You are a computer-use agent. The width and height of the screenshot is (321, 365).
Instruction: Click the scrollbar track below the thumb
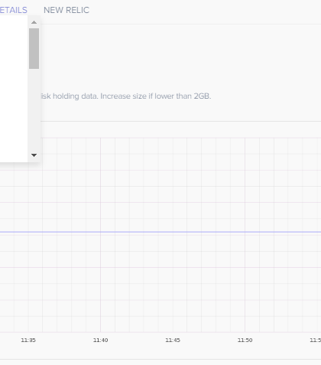click(34, 109)
